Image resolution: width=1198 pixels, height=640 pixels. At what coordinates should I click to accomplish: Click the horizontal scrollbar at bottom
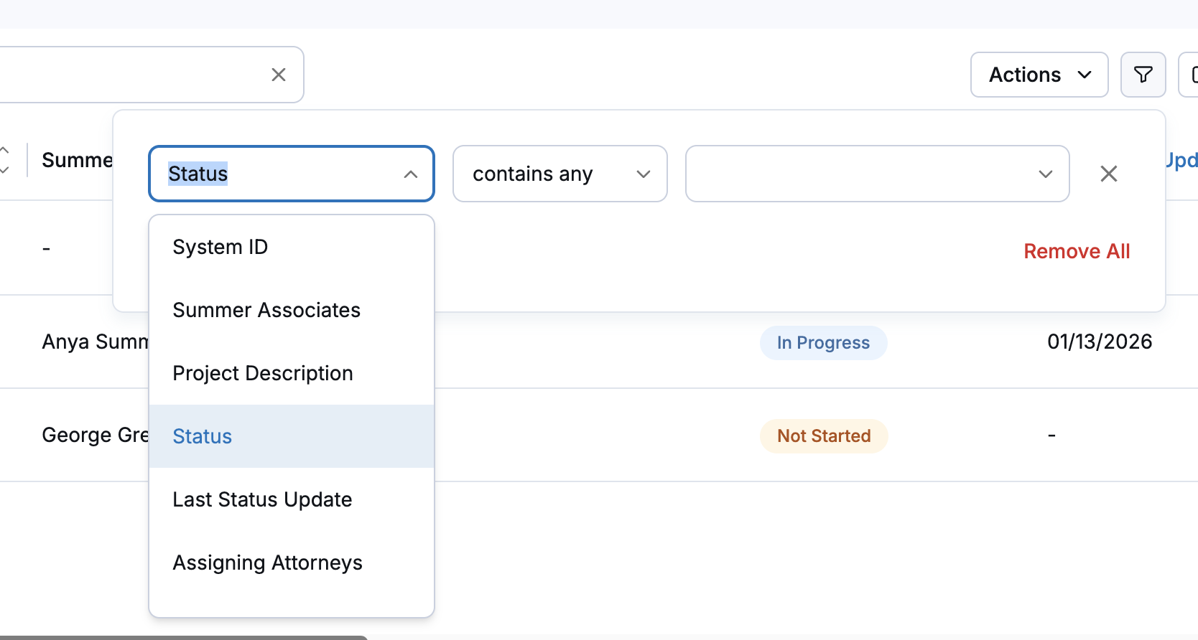tap(184, 637)
